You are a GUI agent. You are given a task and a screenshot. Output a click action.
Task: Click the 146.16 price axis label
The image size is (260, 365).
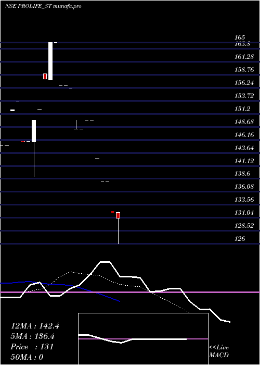point(244,135)
